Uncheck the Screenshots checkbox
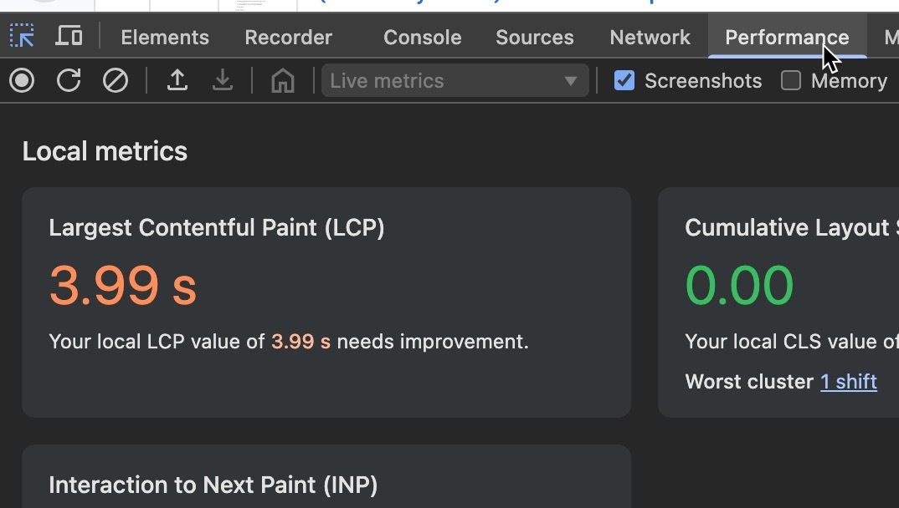The image size is (899, 508). click(x=624, y=80)
